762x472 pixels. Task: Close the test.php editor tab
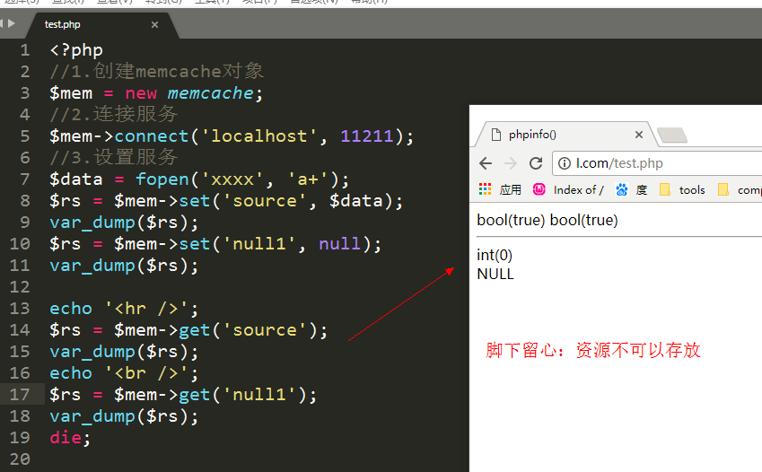point(154,25)
